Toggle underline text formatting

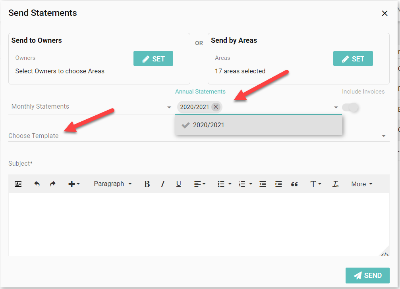(178, 184)
